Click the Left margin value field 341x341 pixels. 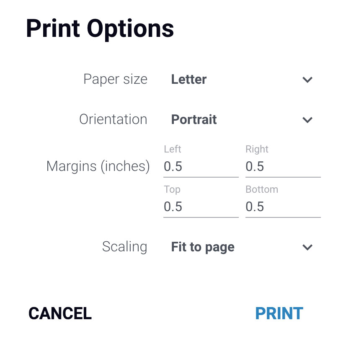[x=201, y=166]
